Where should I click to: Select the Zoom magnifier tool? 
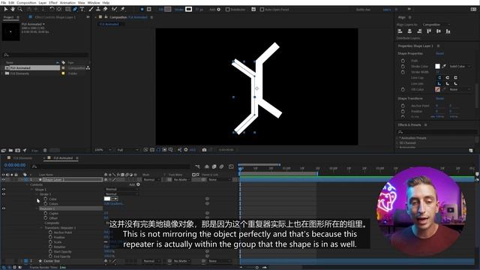coord(20,10)
